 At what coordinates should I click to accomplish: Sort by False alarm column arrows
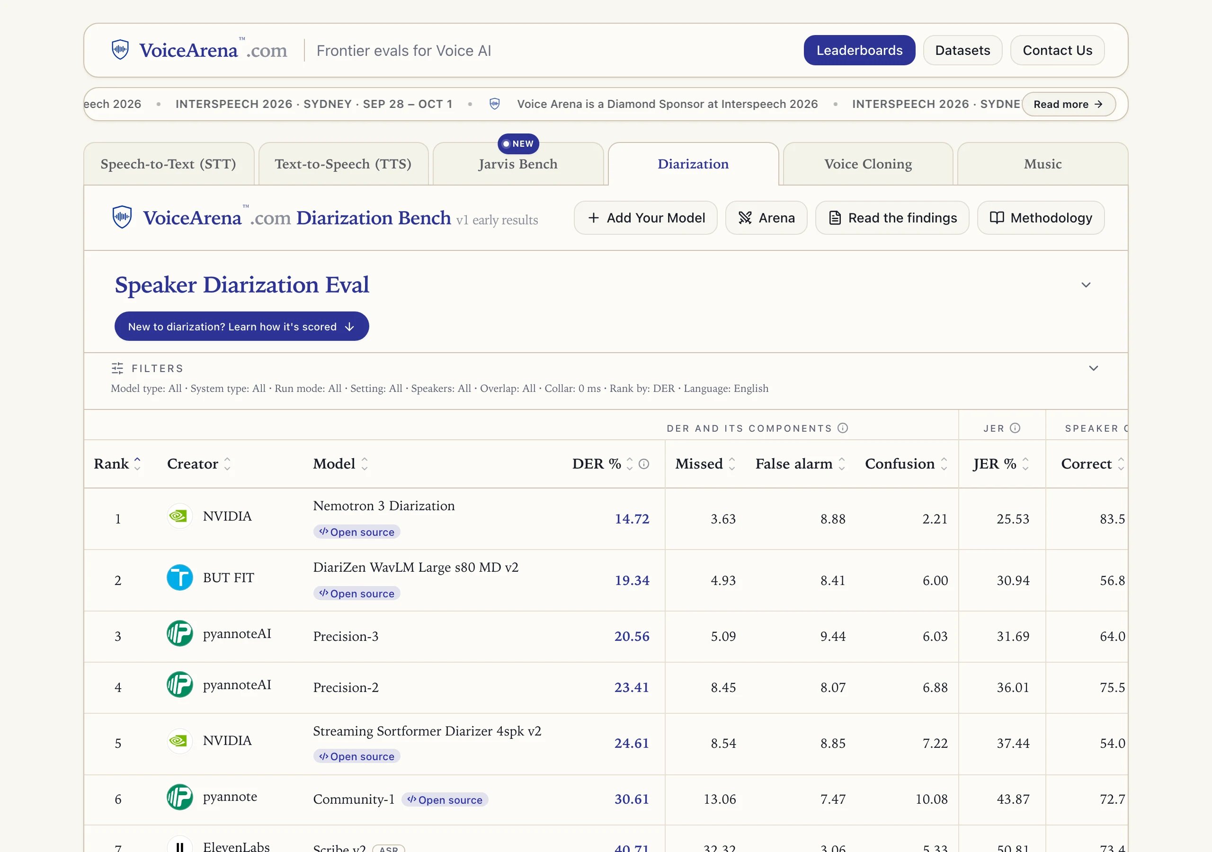(x=842, y=464)
